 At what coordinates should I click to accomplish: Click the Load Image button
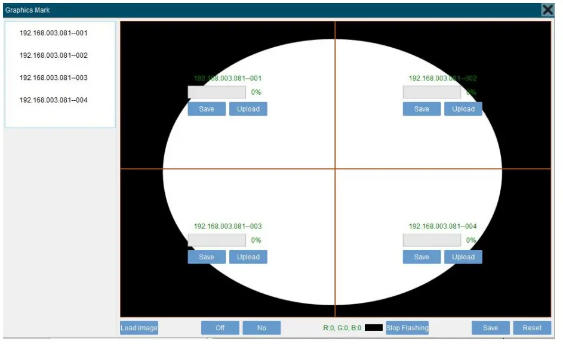pos(139,327)
